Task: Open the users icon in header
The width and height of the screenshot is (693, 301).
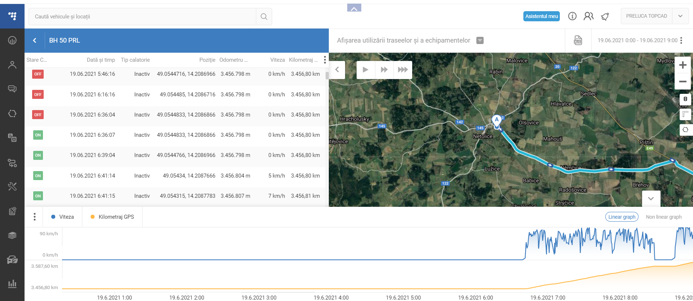Action: (588, 16)
